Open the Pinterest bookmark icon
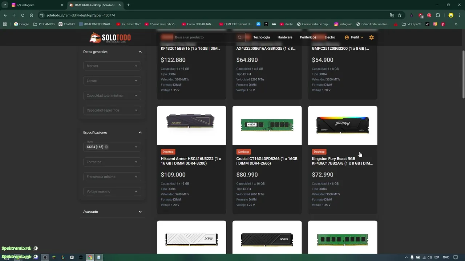 (443, 24)
